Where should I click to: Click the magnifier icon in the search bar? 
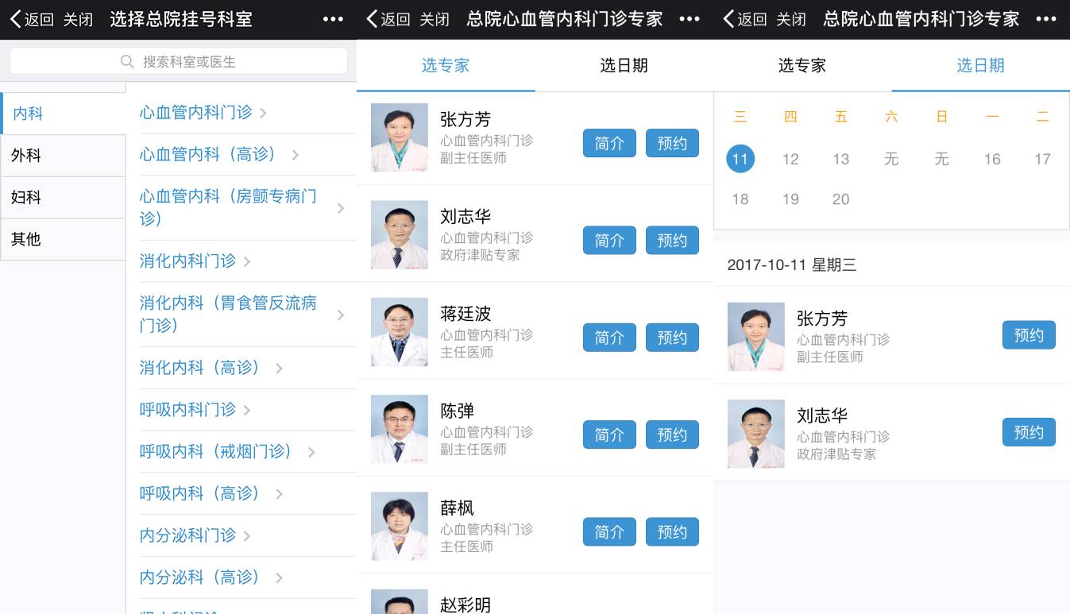[x=127, y=60]
